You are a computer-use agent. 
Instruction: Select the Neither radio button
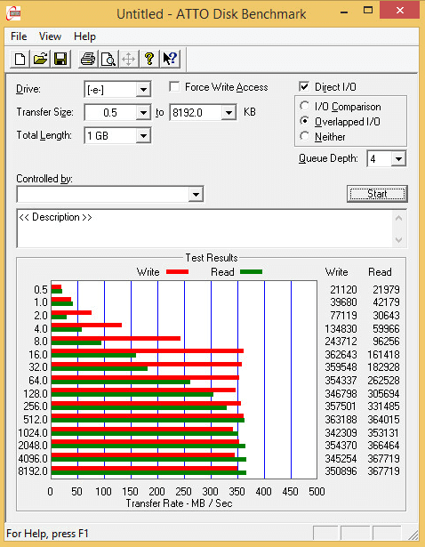[304, 136]
